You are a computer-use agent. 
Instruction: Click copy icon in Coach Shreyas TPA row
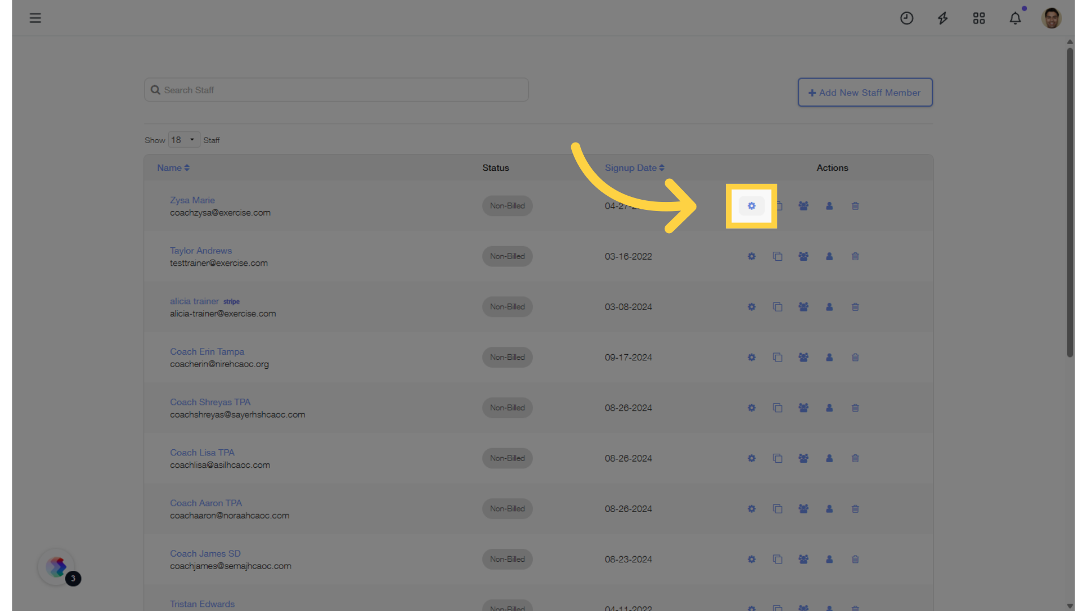pos(777,408)
